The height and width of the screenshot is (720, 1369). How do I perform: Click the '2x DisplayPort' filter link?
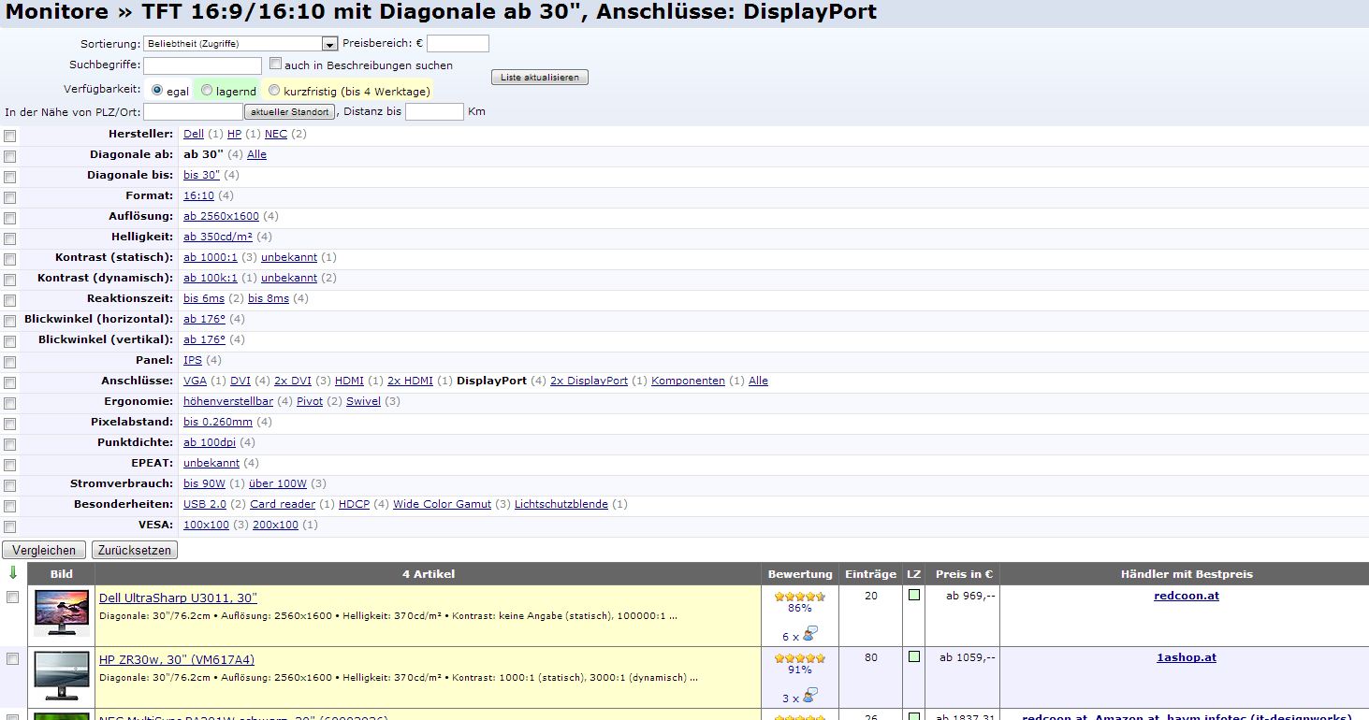589,381
